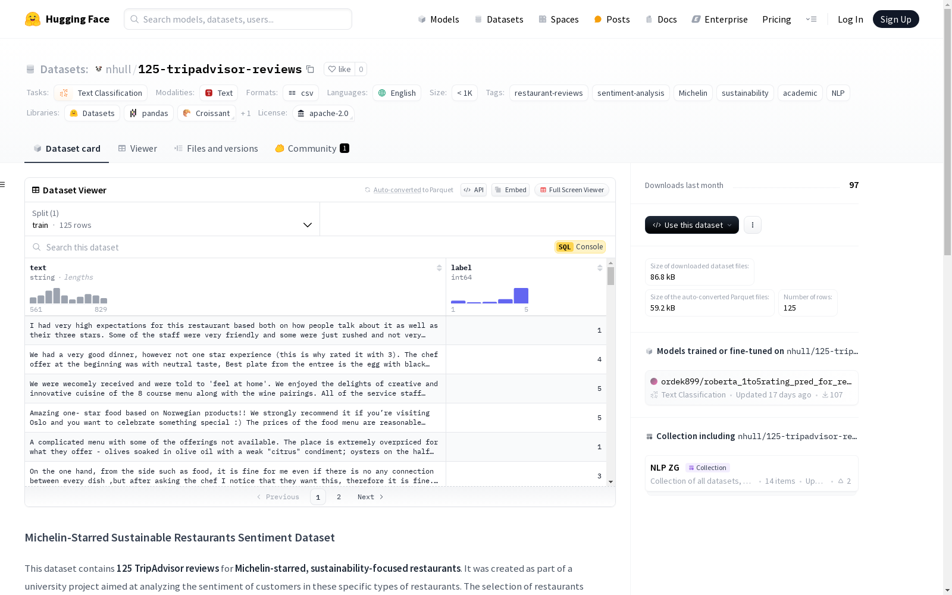Open Enterprise in the top navigation
952x595 pixels.
click(x=719, y=19)
